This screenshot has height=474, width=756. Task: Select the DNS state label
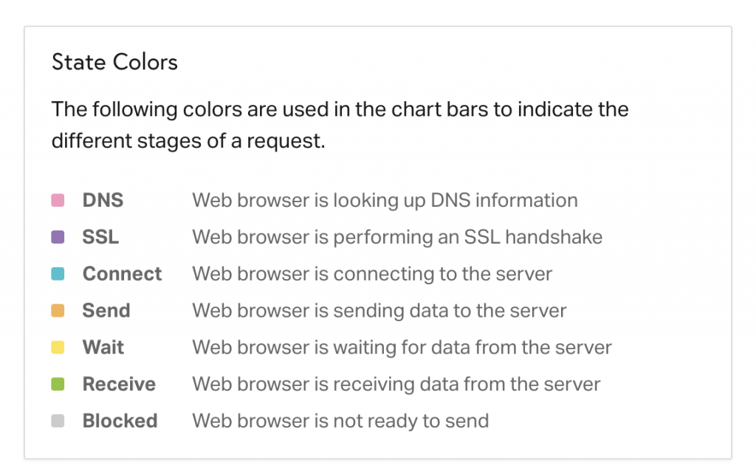click(x=103, y=200)
